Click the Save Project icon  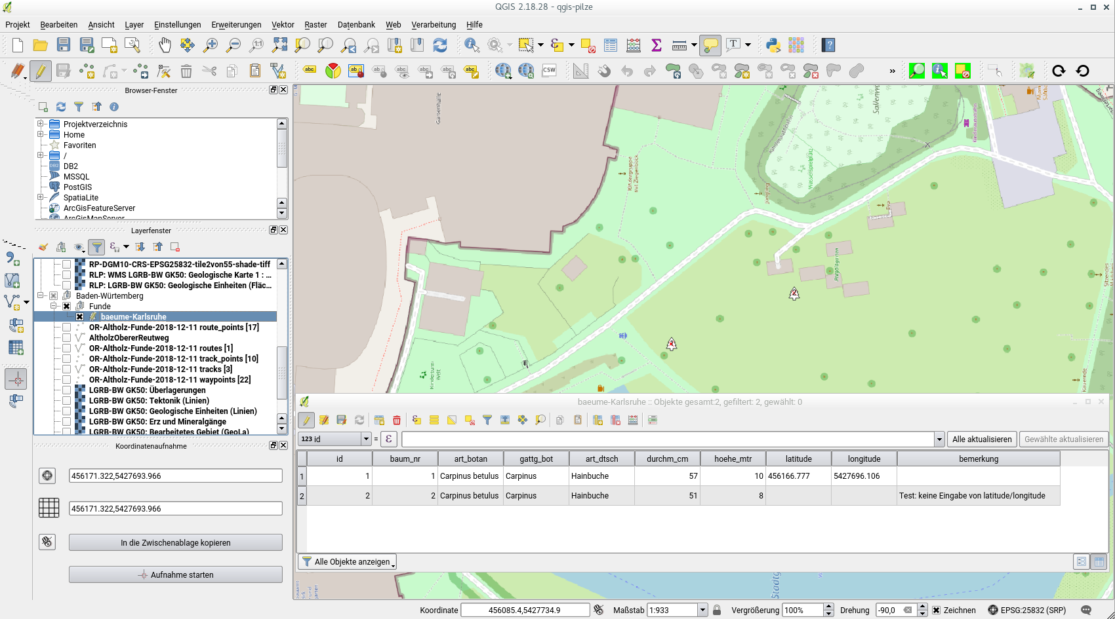(64, 45)
